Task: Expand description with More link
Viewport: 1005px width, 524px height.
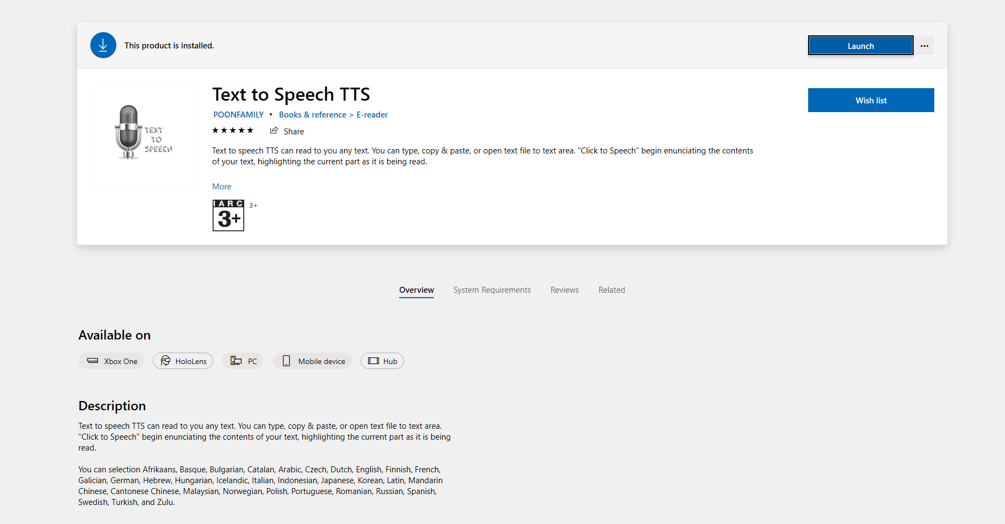Action: tap(222, 187)
